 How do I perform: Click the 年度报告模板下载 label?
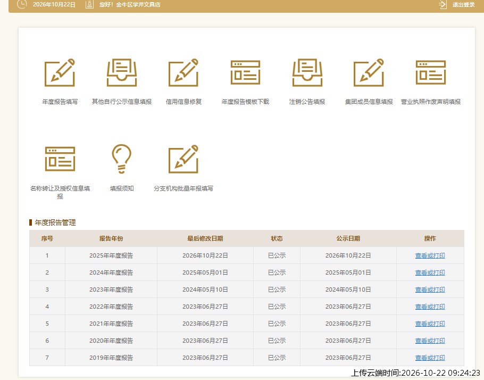point(245,102)
